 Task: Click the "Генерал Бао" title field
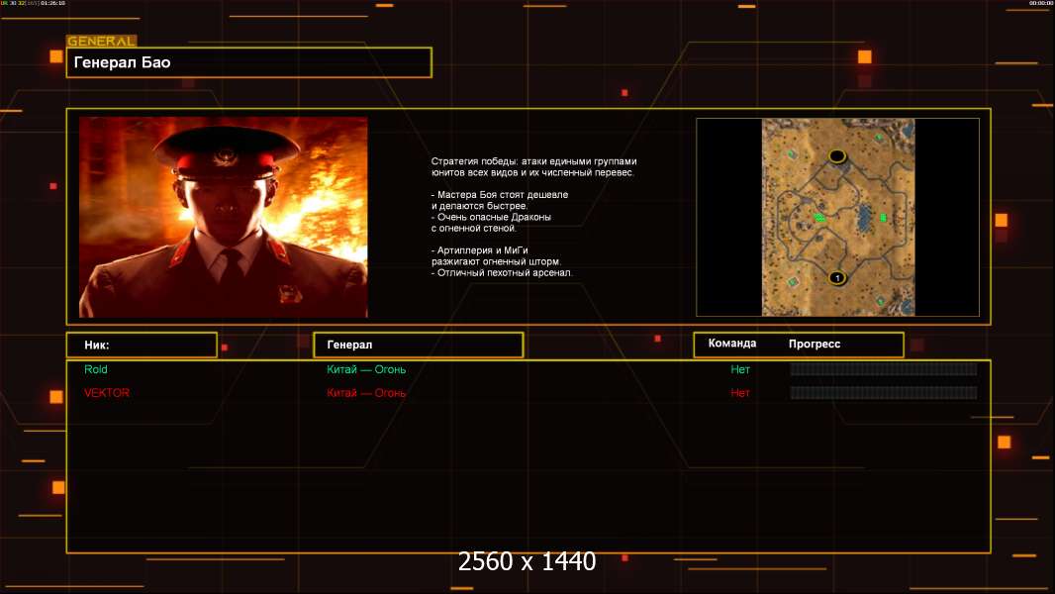click(249, 62)
